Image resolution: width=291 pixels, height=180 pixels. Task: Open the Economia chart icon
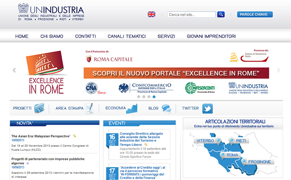(132, 109)
